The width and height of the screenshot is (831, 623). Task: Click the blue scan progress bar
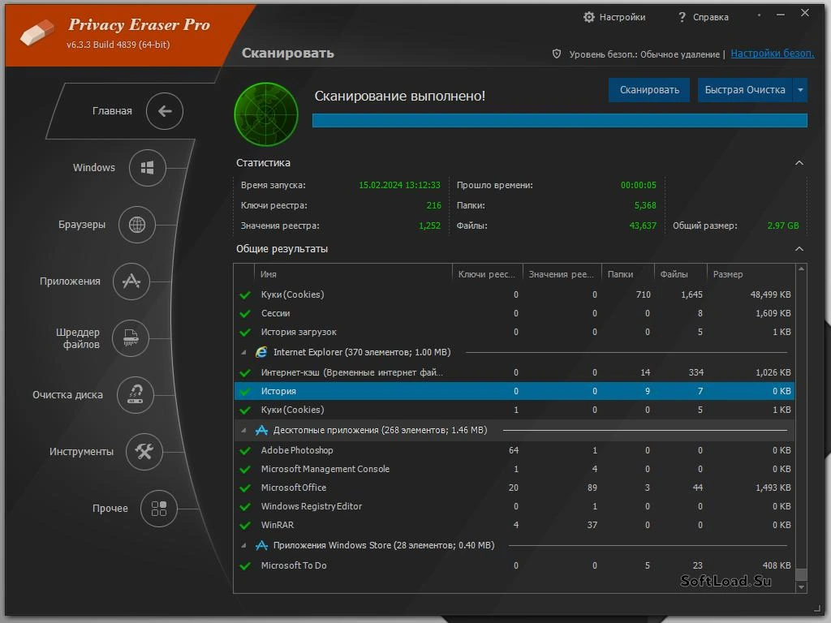click(560, 120)
